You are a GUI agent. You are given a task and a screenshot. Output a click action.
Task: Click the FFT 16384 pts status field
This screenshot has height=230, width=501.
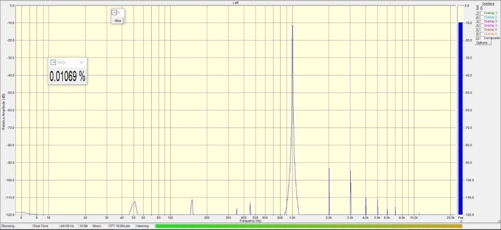pos(120,226)
